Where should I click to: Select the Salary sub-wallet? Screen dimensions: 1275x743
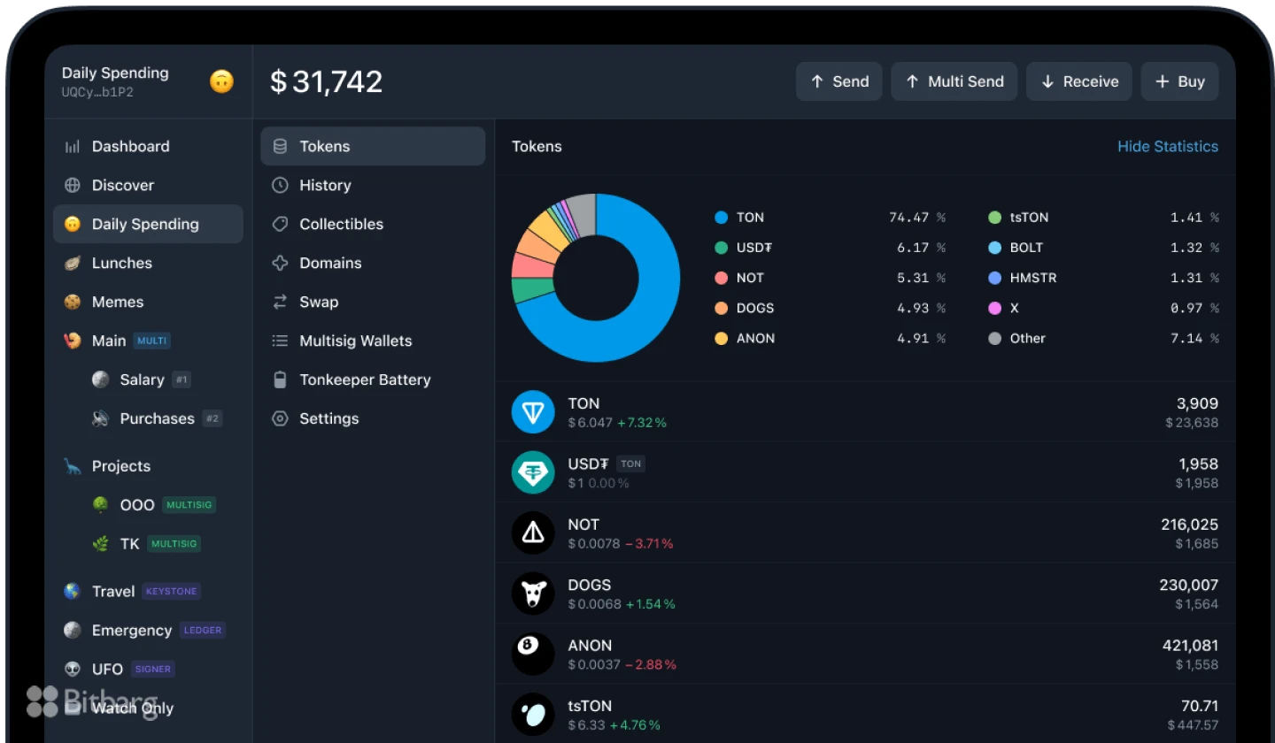[x=142, y=379]
